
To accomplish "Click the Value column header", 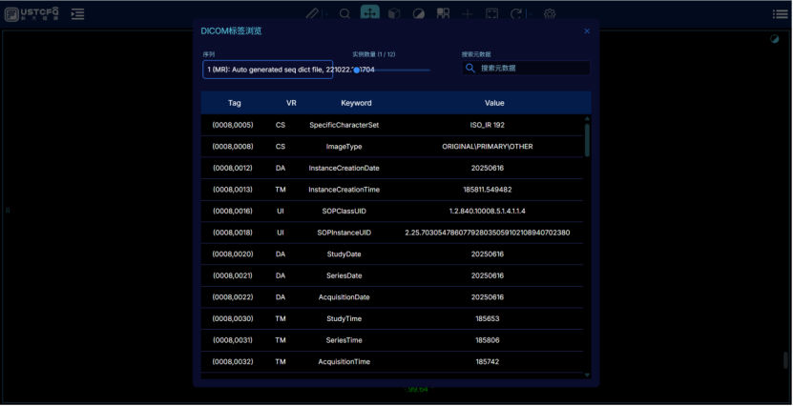I will (494, 103).
